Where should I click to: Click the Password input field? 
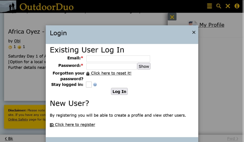[x=112, y=66]
